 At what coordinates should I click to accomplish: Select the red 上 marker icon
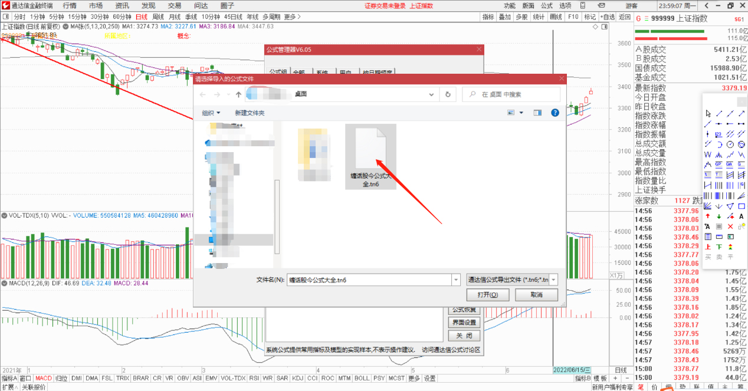pyautogui.click(x=708, y=247)
